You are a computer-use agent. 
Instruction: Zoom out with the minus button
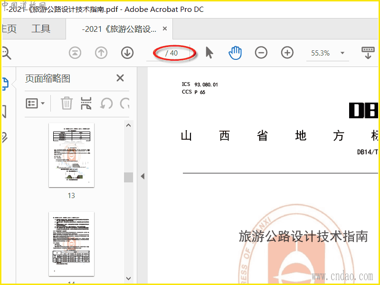[x=261, y=53]
